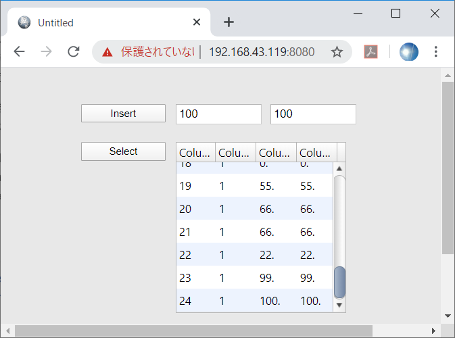Click the page's vertical scroll down arrow
The image size is (455, 338).
(448, 316)
